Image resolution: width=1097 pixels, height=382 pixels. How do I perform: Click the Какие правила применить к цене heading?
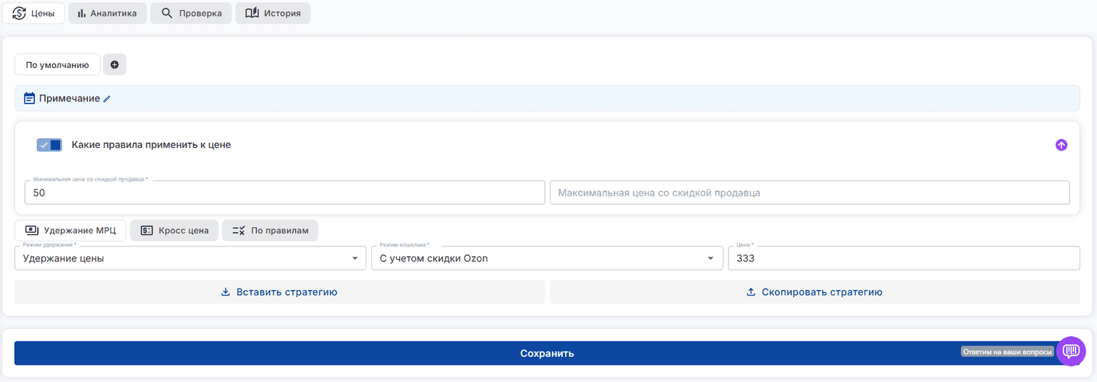coord(151,145)
